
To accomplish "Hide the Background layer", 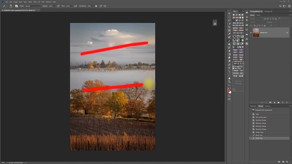I will click(x=251, y=32).
